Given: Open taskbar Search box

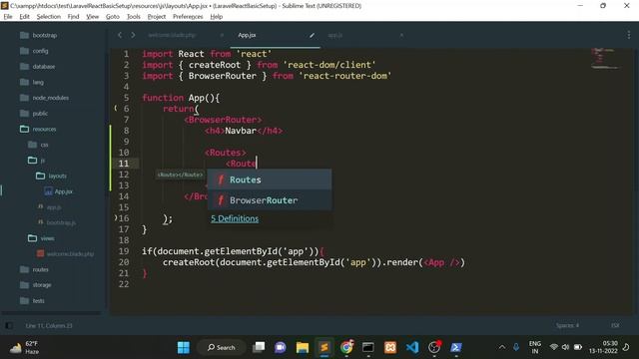Looking at the screenshot, I should pyautogui.click(x=222, y=348).
